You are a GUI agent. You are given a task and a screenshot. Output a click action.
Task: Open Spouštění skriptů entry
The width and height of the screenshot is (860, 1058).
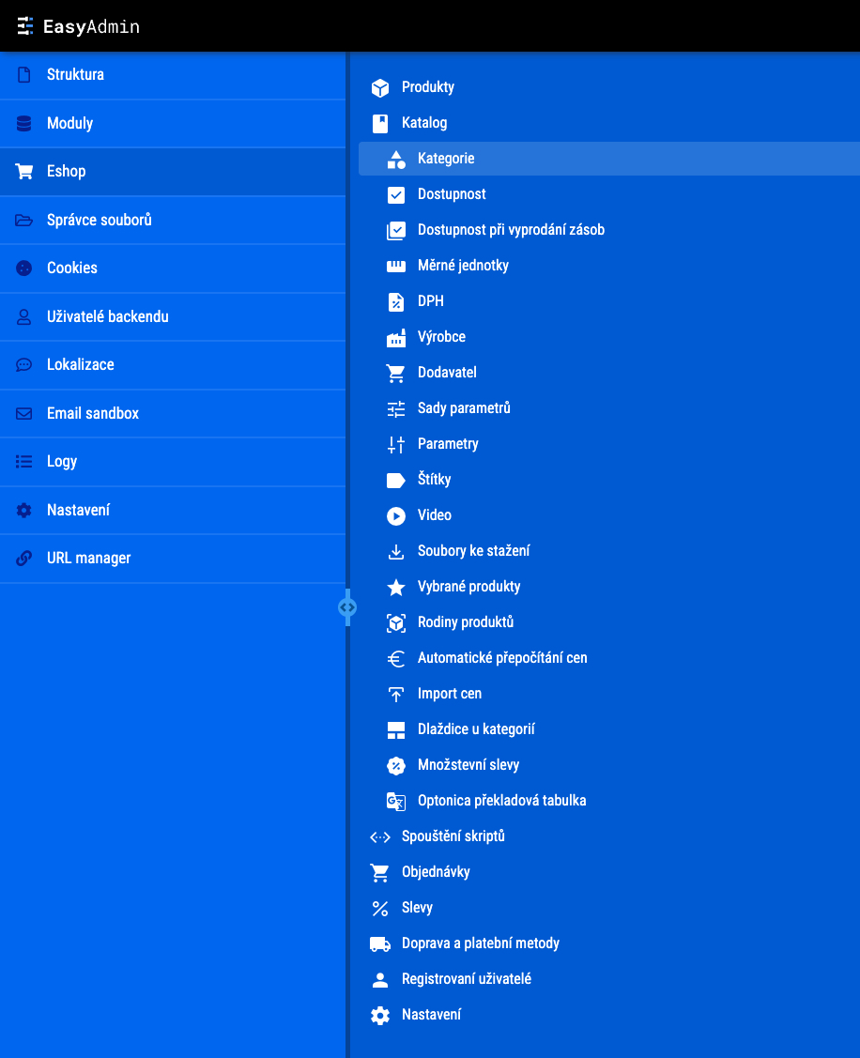pyautogui.click(x=453, y=836)
